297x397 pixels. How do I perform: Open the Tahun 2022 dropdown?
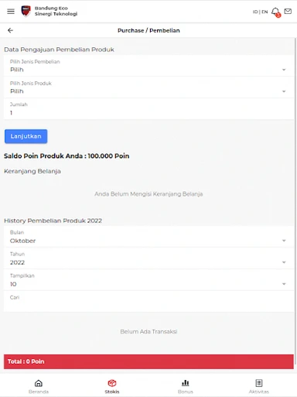tap(148, 258)
